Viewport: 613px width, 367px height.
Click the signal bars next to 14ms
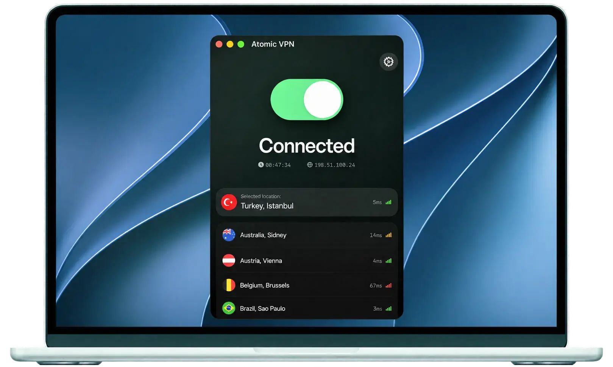click(x=388, y=235)
